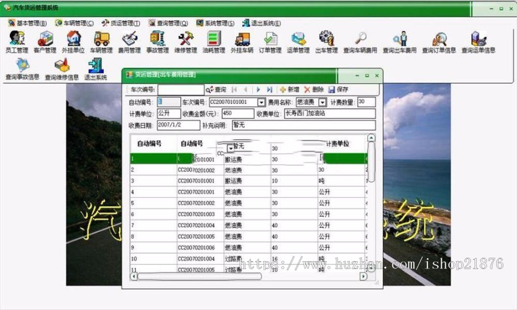Viewport: 517px width, 310px height.
Task: Open the 系统管理(S) menu
Action: tap(215, 23)
